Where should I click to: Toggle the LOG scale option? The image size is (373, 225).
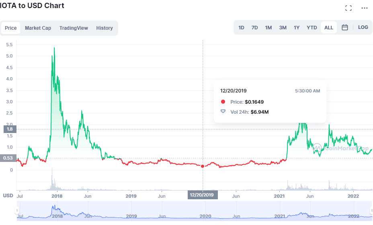363,27
